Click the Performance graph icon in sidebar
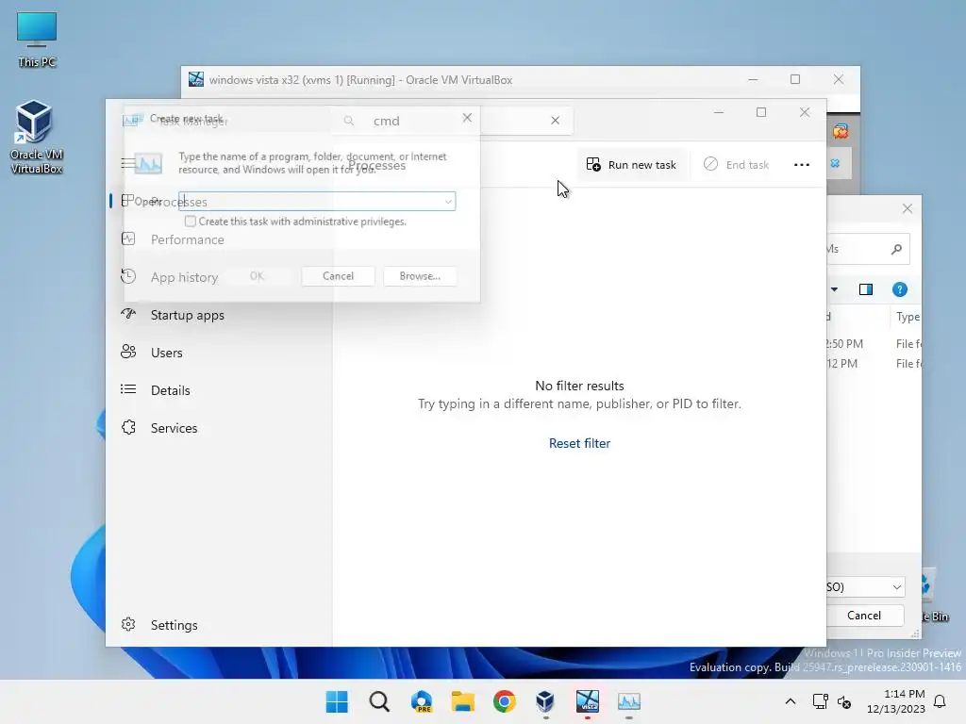 (x=128, y=239)
